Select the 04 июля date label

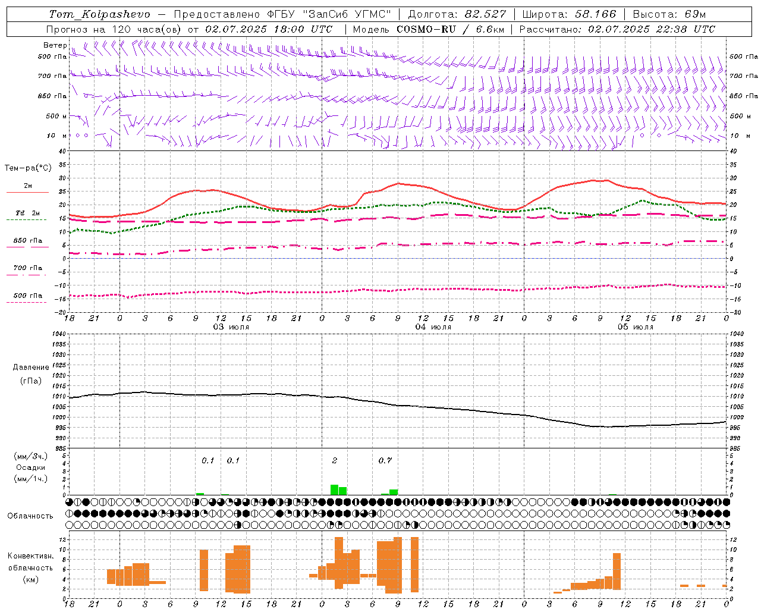[x=433, y=327]
